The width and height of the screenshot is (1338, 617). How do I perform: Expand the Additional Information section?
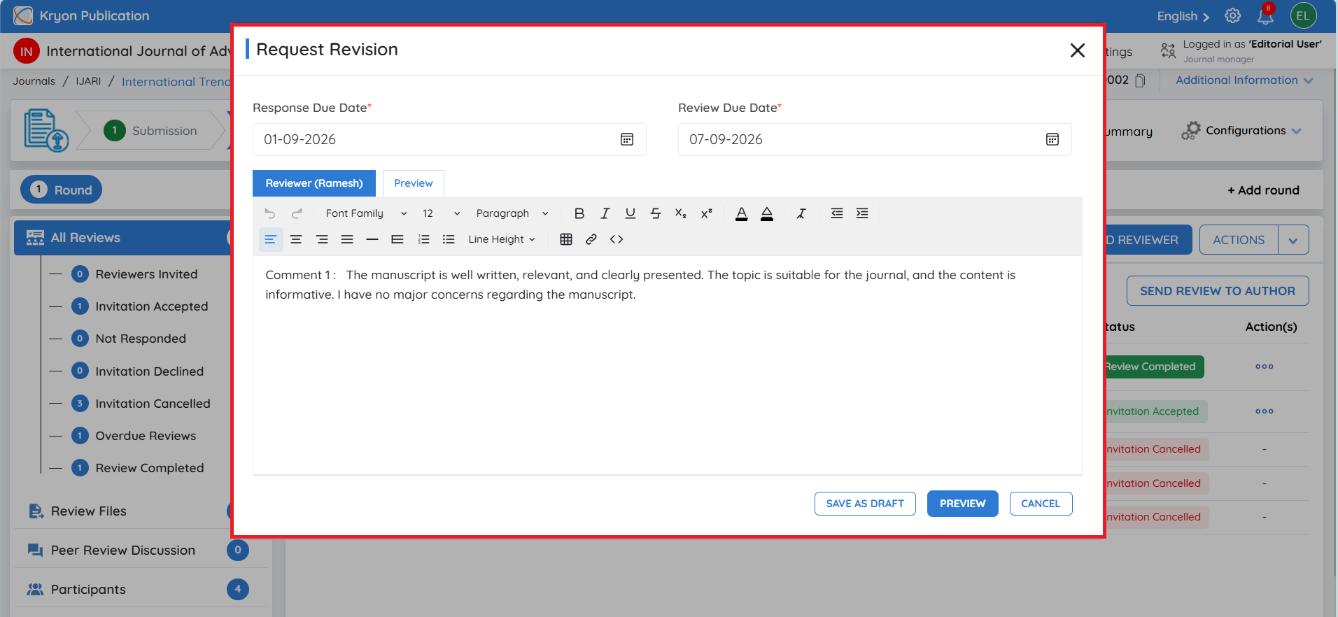pyautogui.click(x=1244, y=80)
